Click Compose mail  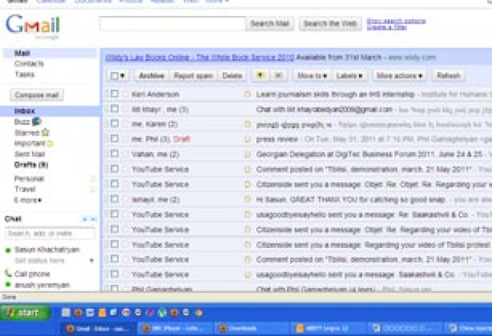coord(36,95)
